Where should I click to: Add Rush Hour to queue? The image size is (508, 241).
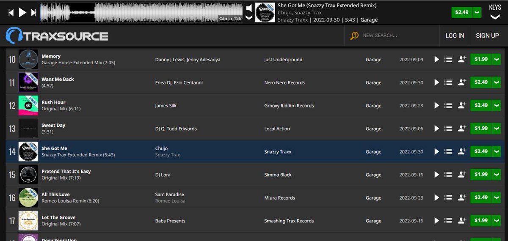(448, 105)
